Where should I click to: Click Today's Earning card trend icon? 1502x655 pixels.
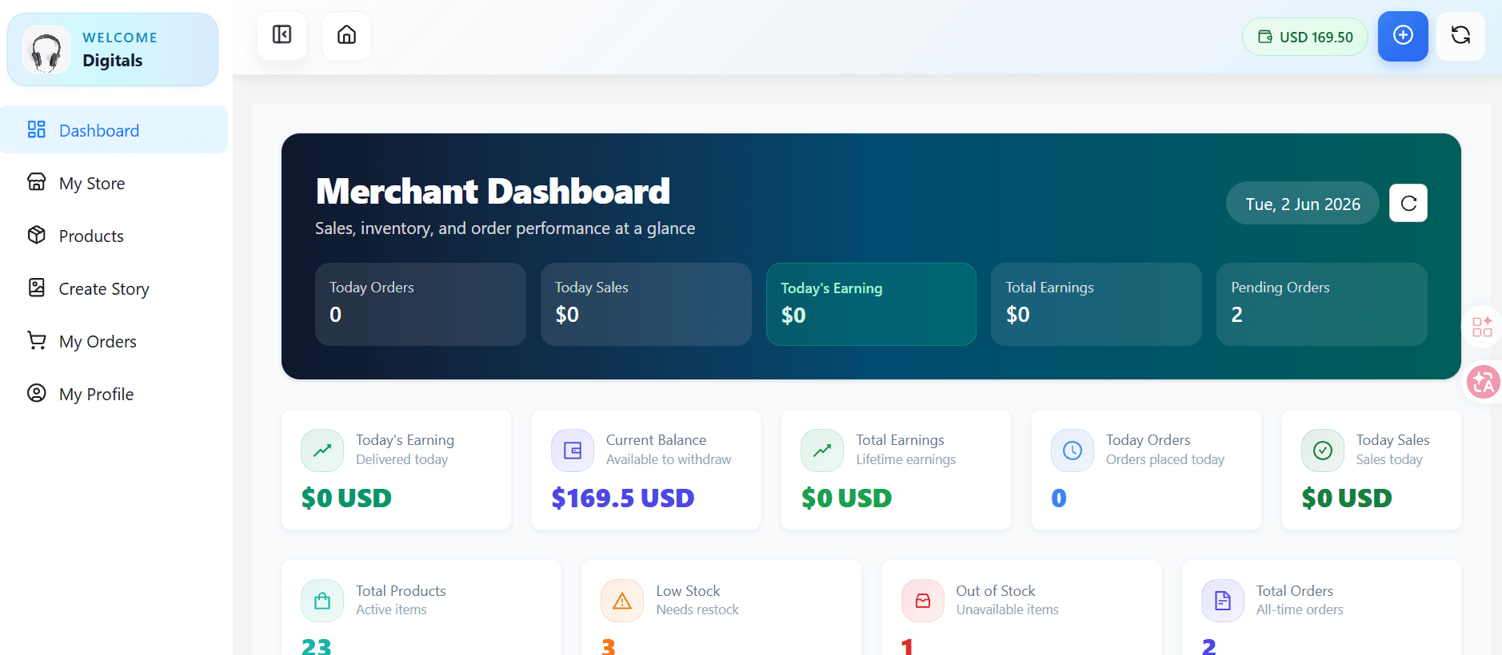click(322, 451)
